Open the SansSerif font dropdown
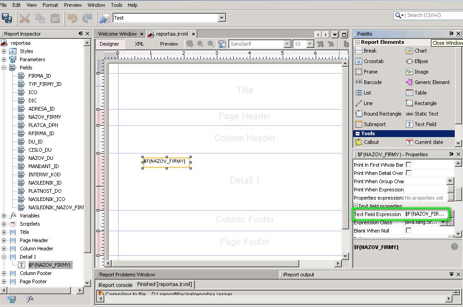The height and width of the screenshot is (307, 463). click(x=287, y=44)
